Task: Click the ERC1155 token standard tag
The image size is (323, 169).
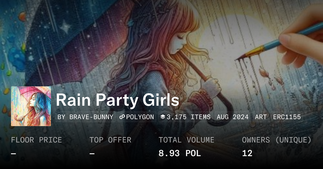Action: tap(287, 117)
